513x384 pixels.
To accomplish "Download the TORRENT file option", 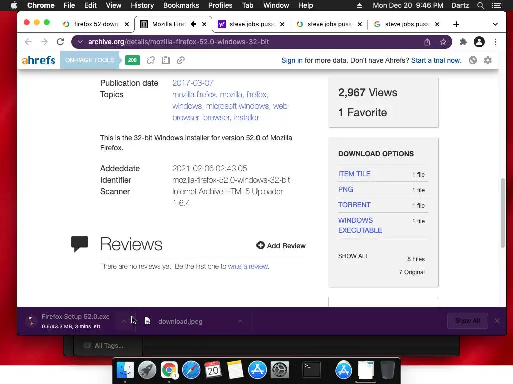I will point(354,205).
